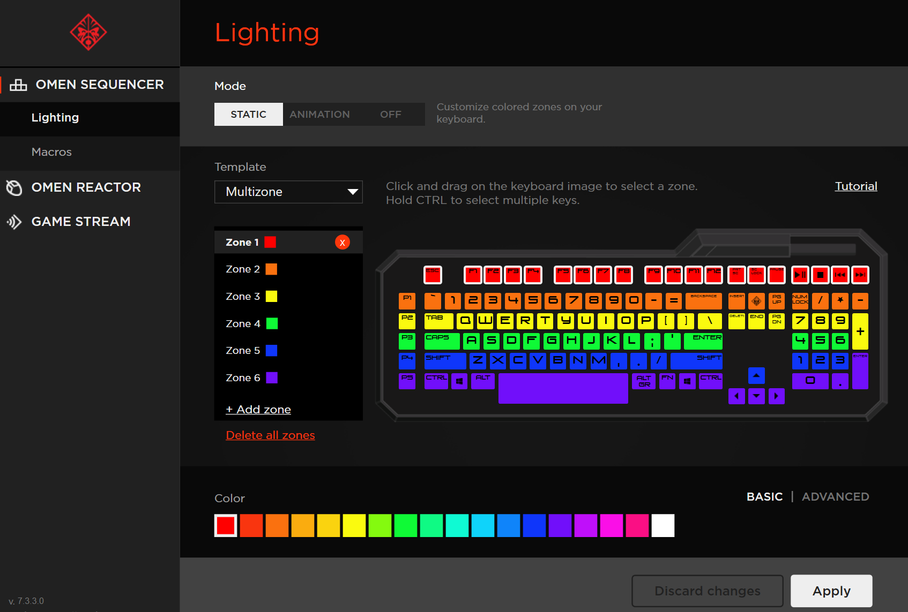
Task: Select the CAPS key
Action: [x=442, y=341]
